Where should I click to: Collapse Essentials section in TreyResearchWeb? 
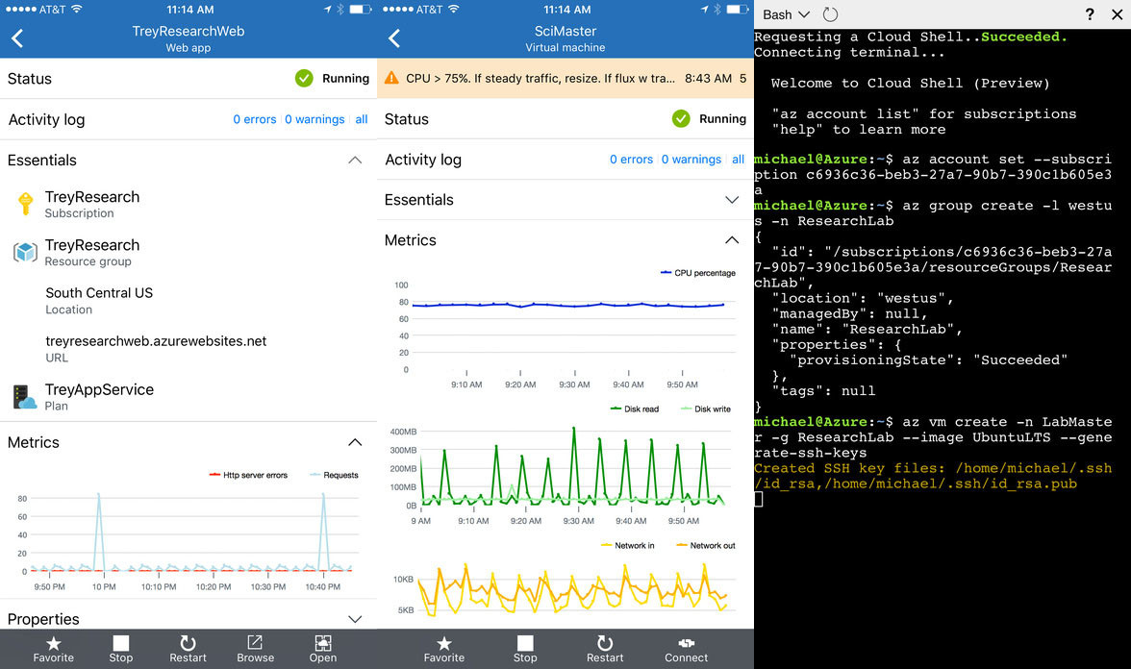[355, 160]
